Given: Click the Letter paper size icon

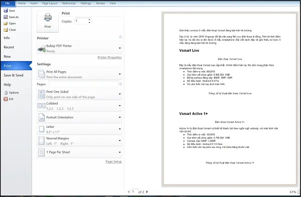Looking at the screenshot, I should 42,129.
